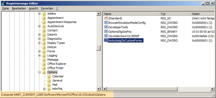Click the AutoDiscover folder icon

(44, 26)
